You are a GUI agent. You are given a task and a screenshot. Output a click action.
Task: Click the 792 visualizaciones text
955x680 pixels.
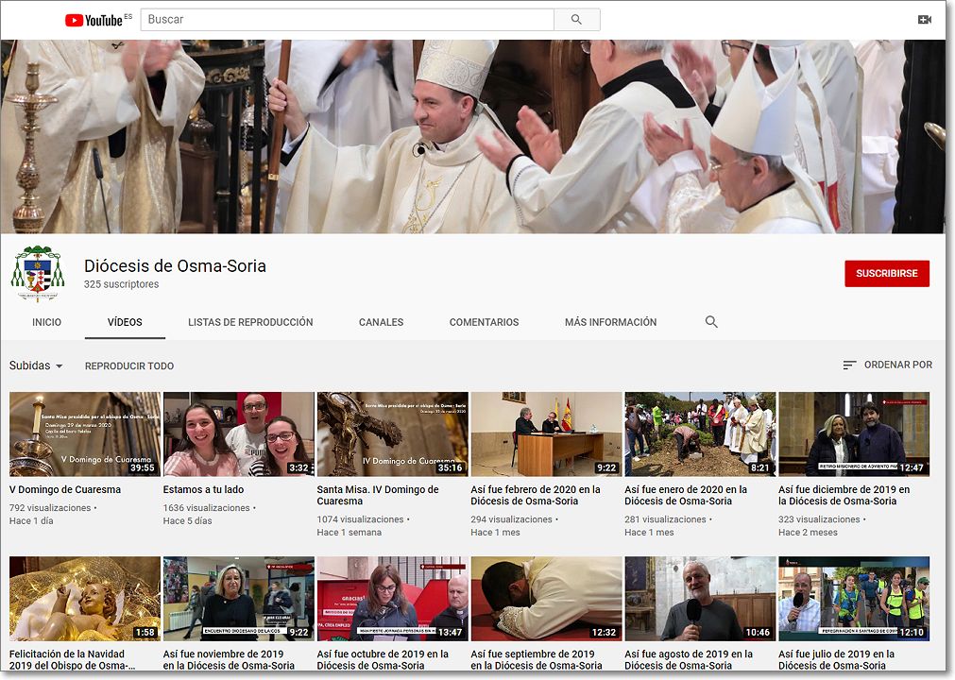(x=50, y=508)
